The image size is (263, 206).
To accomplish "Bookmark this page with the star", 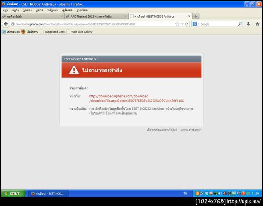I will click(x=177, y=24).
